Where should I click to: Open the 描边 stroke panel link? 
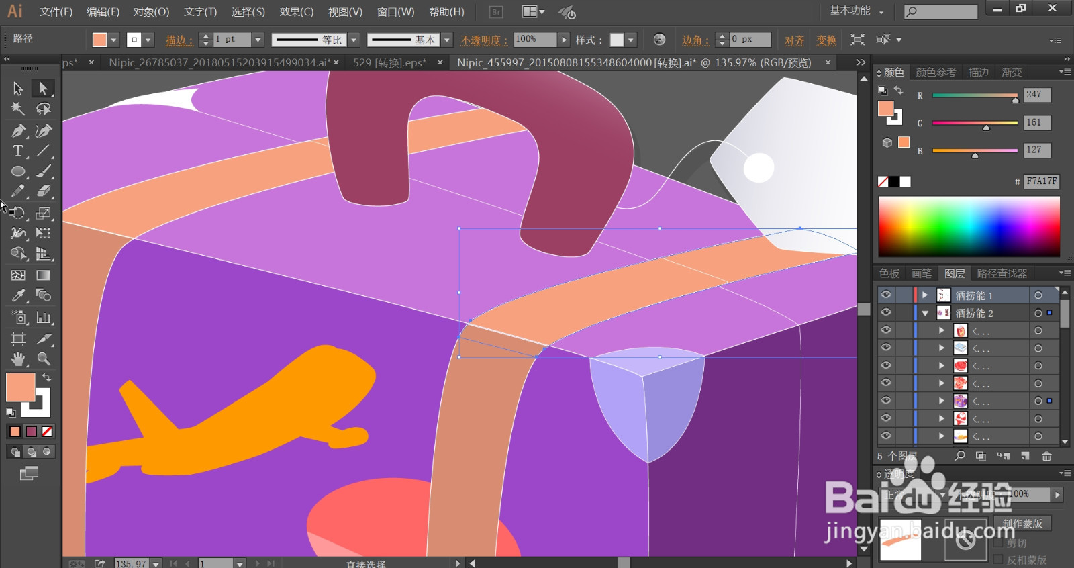point(179,40)
